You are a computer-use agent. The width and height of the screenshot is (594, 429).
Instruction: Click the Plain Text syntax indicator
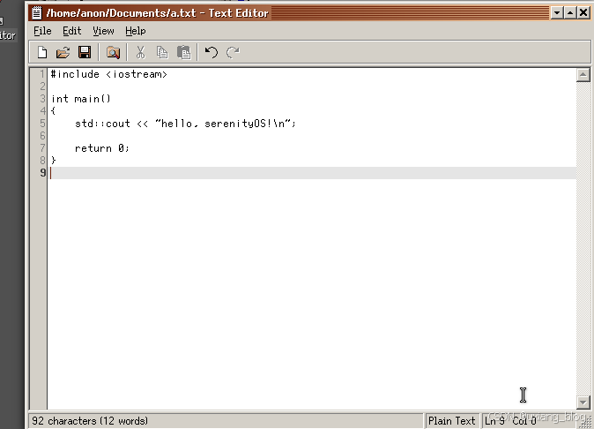(451, 421)
